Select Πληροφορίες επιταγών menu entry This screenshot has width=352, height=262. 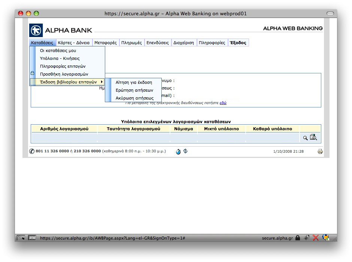pos(67,66)
